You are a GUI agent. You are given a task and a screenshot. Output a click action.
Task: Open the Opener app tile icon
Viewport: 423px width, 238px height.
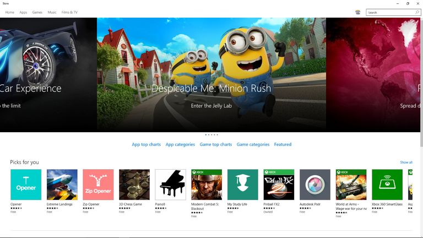pos(26,185)
